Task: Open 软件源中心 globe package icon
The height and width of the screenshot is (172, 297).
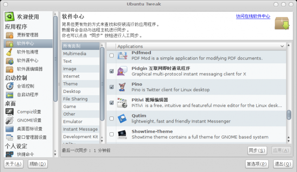Action: pos(9,61)
